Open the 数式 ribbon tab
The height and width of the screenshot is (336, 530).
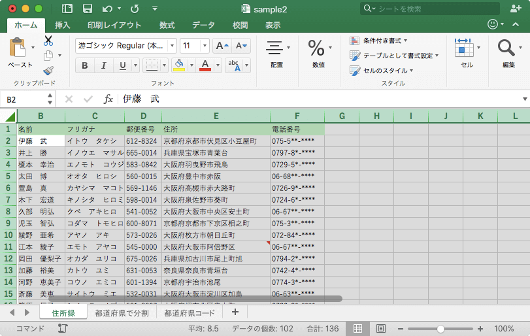(x=167, y=25)
